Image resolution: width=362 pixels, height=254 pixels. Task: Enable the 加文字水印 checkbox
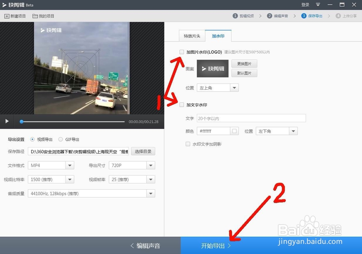coord(182,105)
